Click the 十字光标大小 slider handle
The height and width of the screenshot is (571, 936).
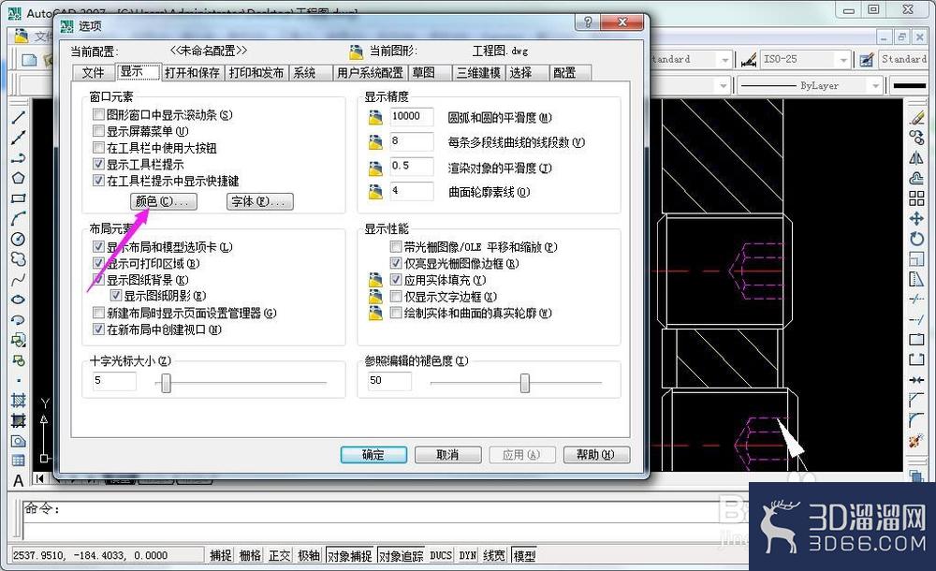click(166, 383)
